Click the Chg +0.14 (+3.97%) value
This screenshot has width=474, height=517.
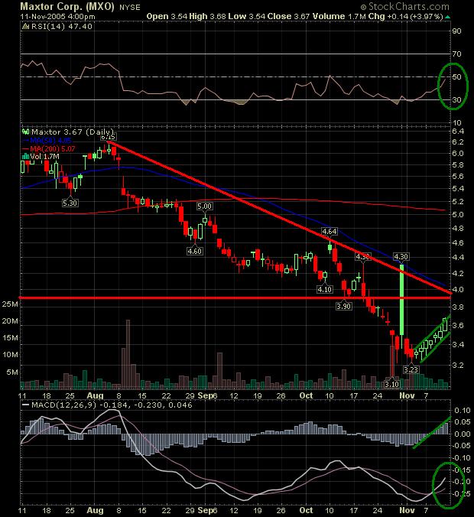click(405, 16)
